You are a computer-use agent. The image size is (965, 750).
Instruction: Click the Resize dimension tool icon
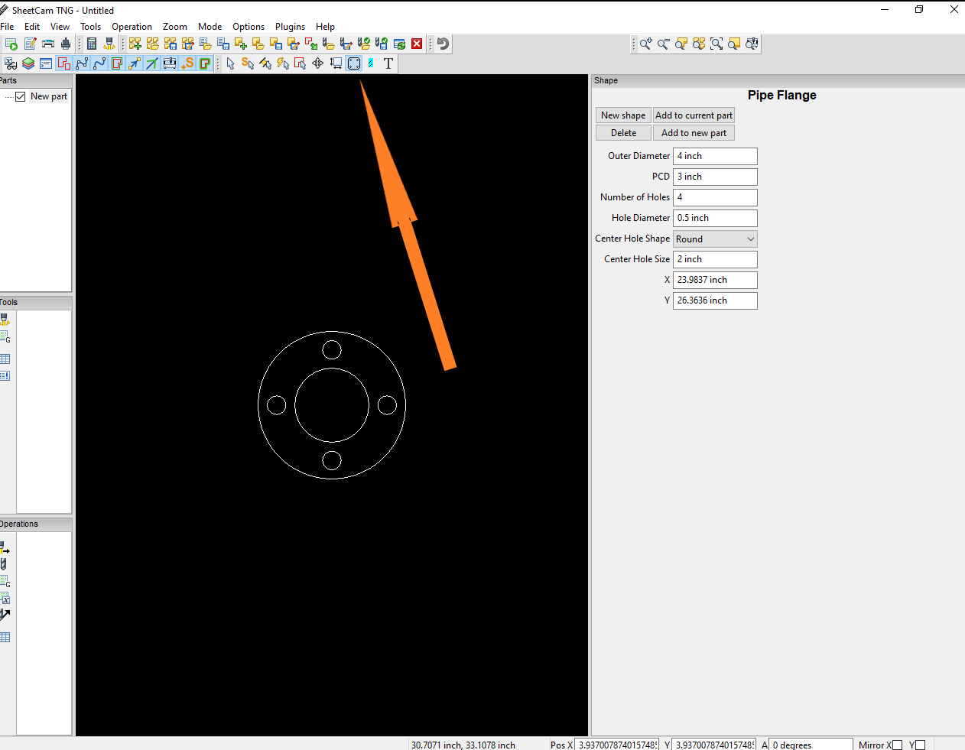point(336,63)
